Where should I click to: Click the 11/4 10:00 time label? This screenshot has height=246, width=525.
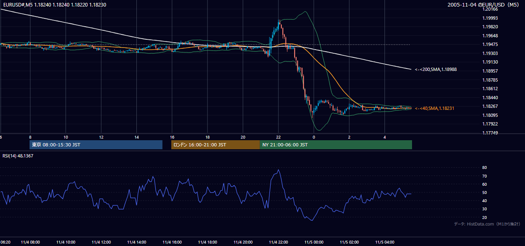pyautogui.click(x=66, y=242)
